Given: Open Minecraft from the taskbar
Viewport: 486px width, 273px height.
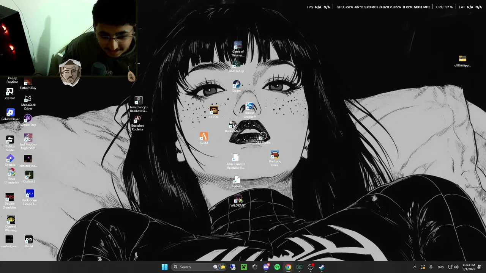Looking at the screenshot, I should point(243,267).
